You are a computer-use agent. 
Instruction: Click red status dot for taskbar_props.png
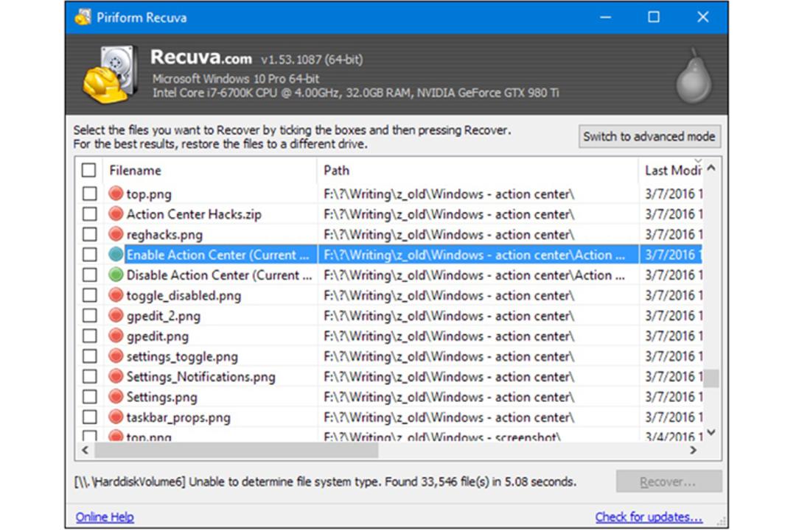coord(116,417)
